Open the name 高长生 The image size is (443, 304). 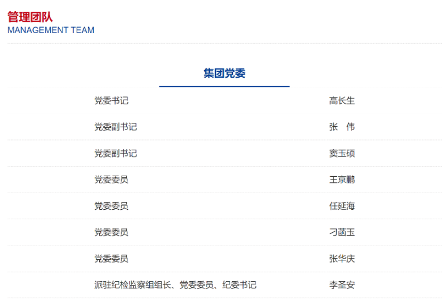tap(342, 101)
